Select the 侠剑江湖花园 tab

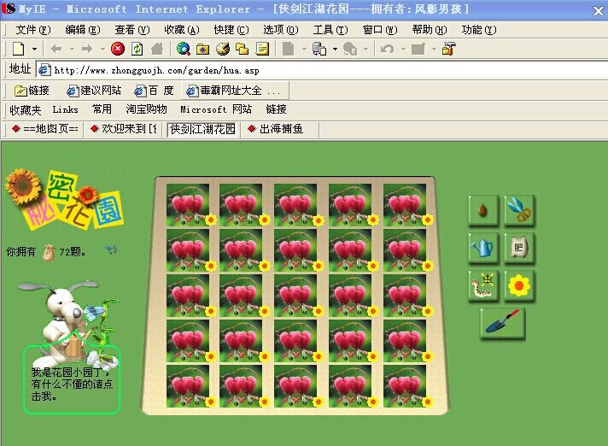202,129
